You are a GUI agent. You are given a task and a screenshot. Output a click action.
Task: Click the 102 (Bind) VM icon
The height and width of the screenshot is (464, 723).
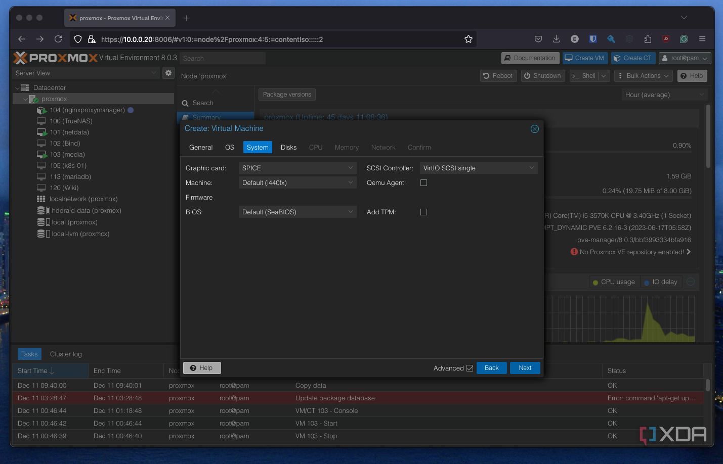point(41,144)
